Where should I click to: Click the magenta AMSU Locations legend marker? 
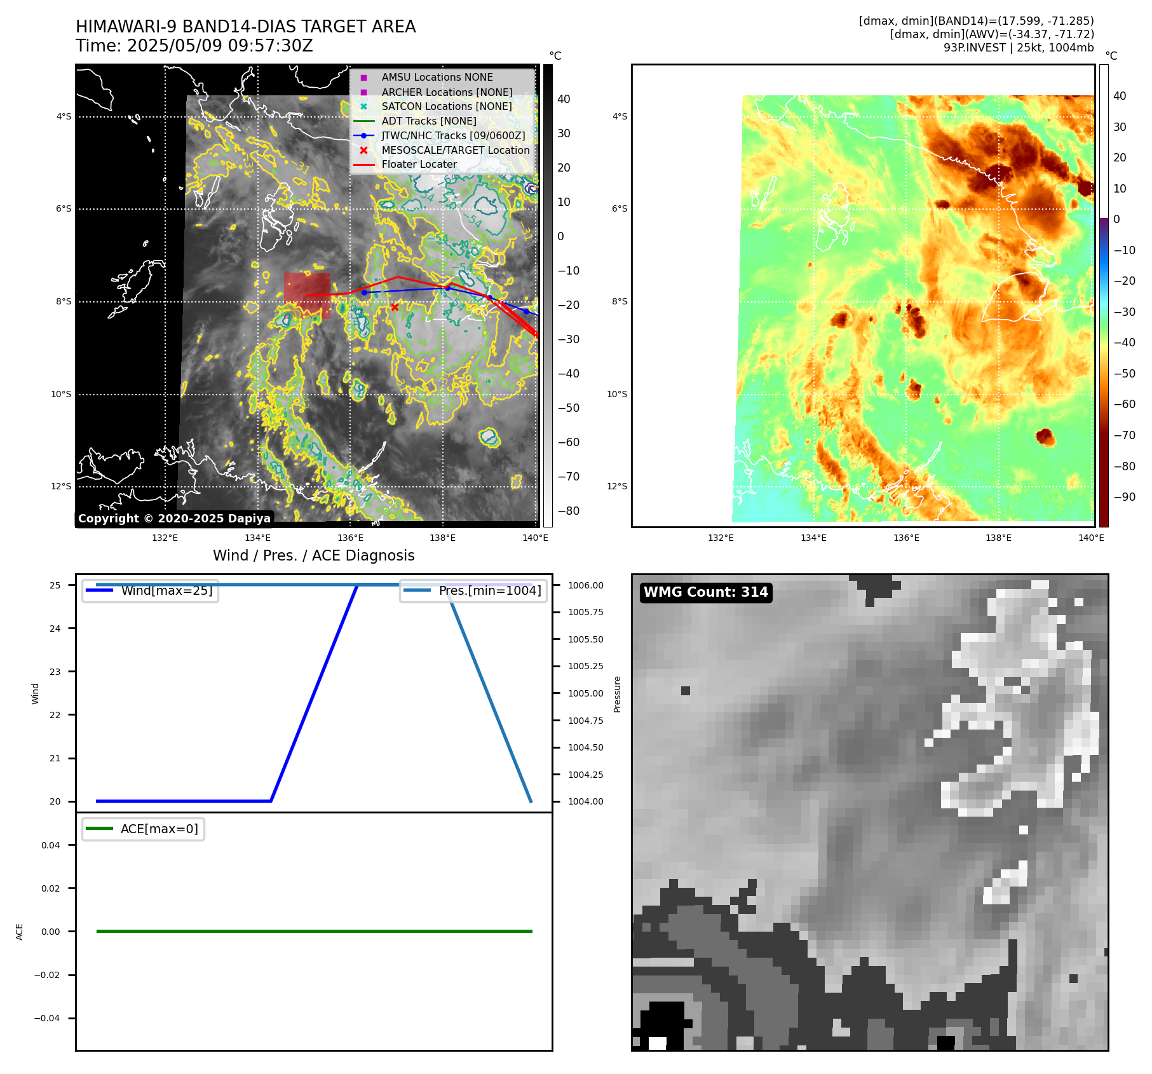click(x=363, y=78)
